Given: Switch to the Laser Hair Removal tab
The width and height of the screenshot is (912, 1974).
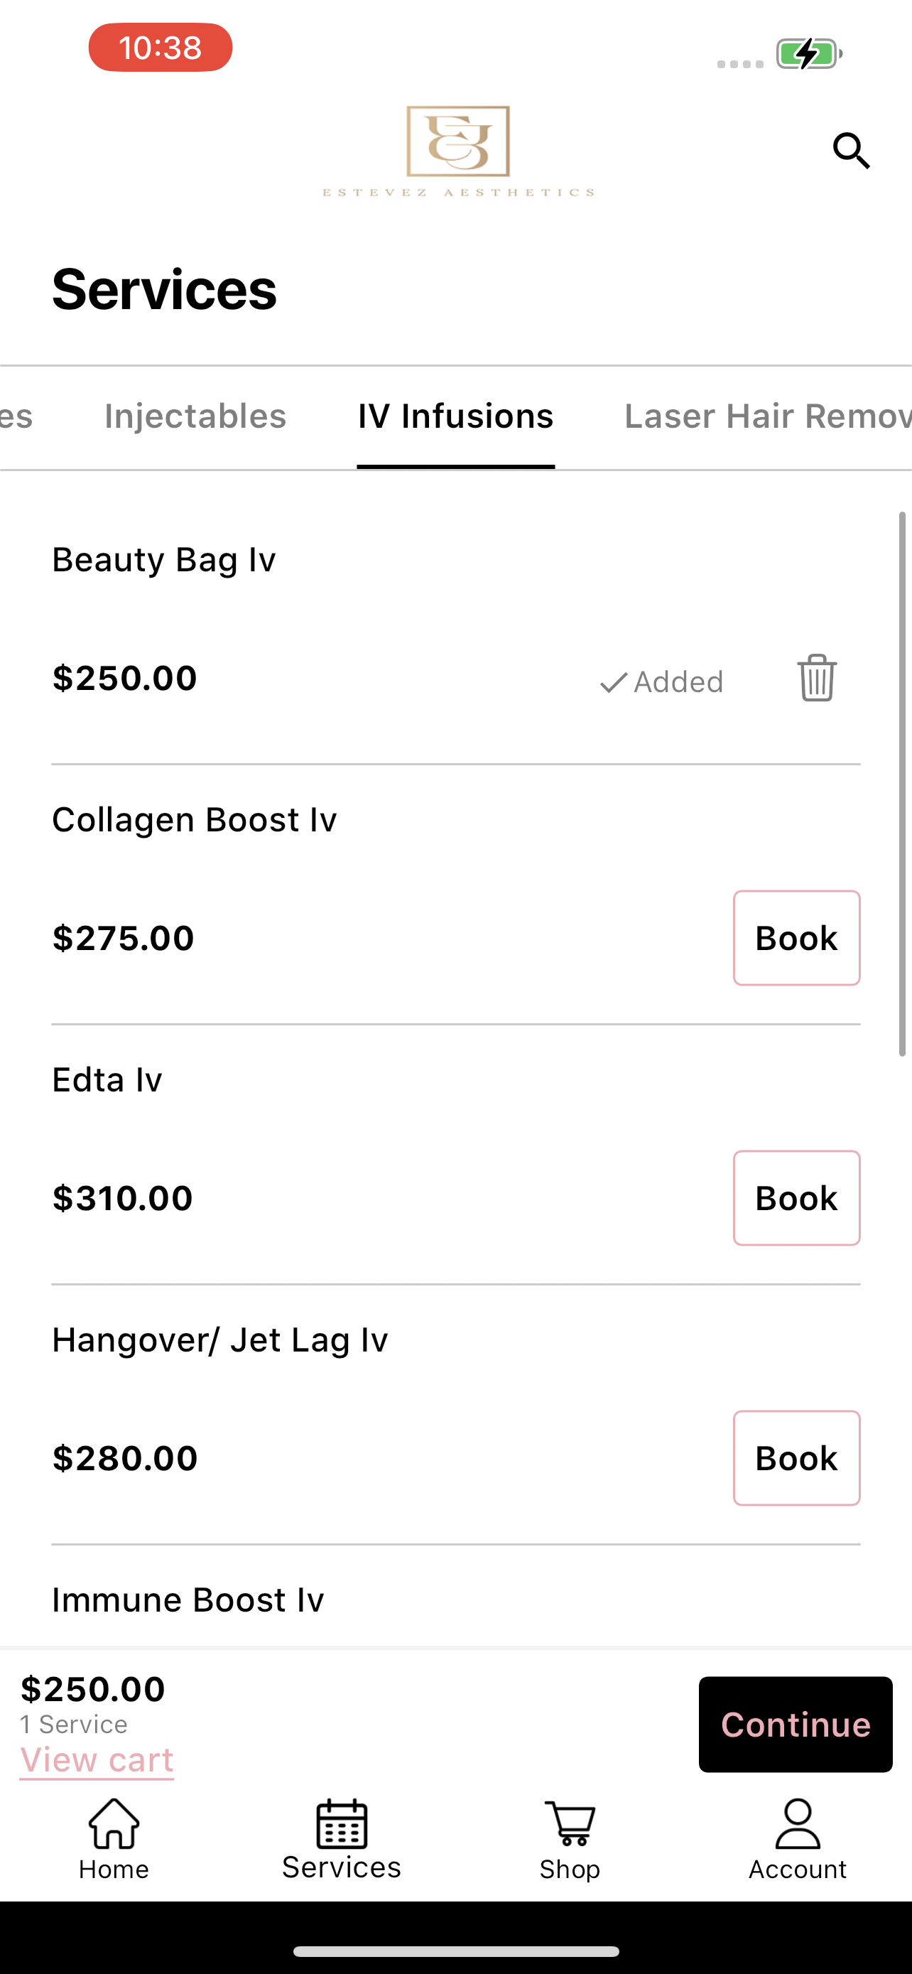Looking at the screenshot, I should (x=768, y=416).
